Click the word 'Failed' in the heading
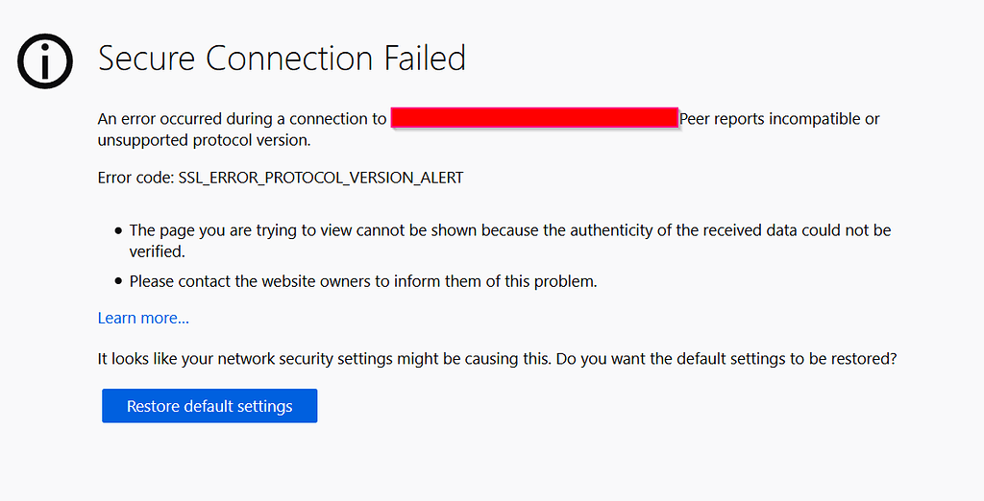 425,59
